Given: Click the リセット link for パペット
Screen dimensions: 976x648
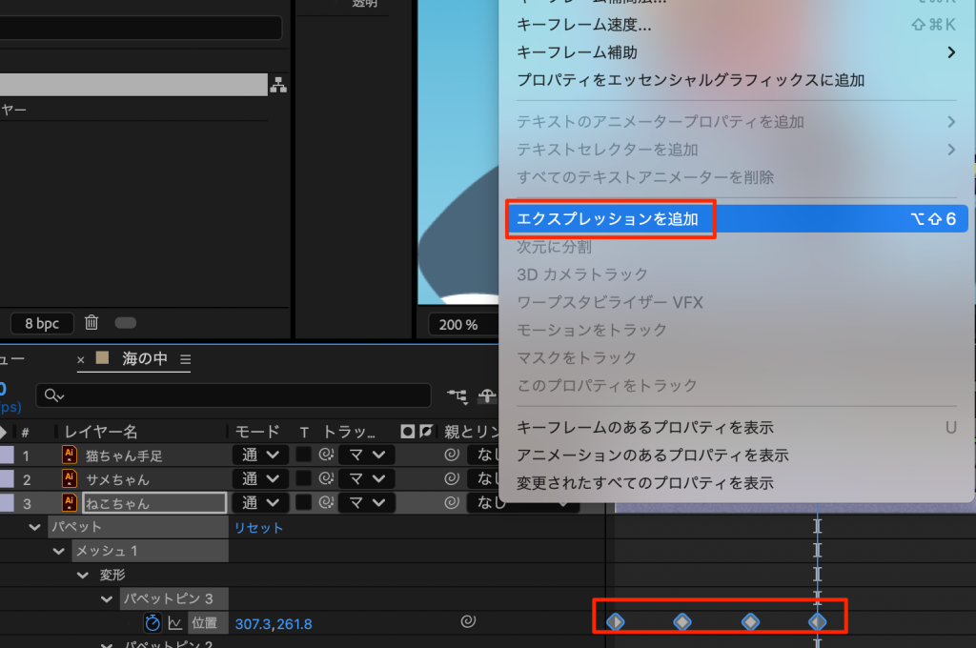Looking at the screenshot, I should (x=259, y=527).
